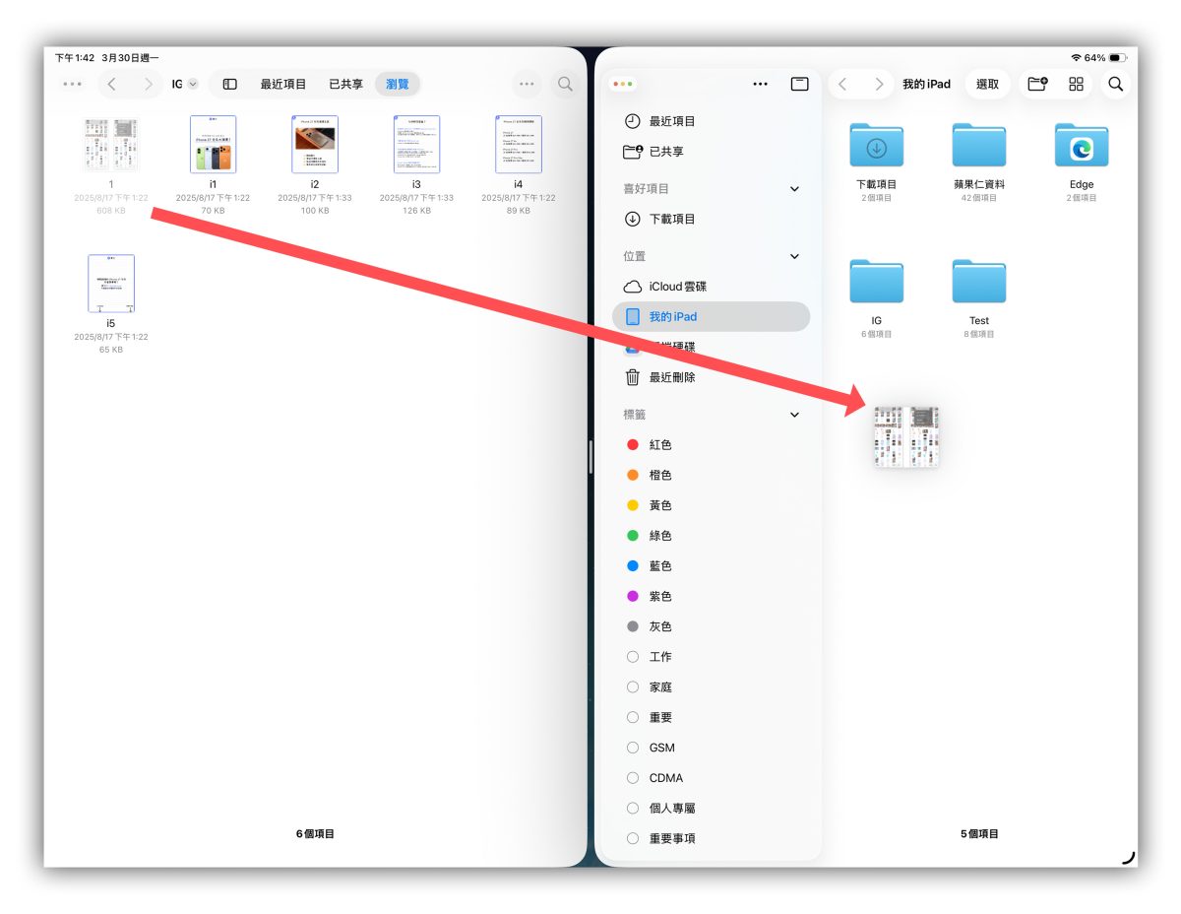Select the iCloud 雲碟 sidebar icon

tap(634, 287)
